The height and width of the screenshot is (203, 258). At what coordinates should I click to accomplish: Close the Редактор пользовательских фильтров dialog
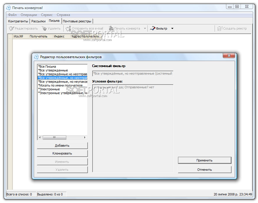229,55
